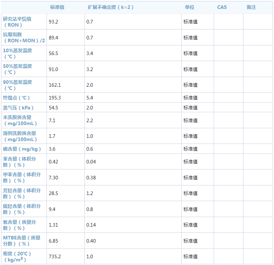Click the density value 735.2
274x265 pixels.
coord(55,256)
